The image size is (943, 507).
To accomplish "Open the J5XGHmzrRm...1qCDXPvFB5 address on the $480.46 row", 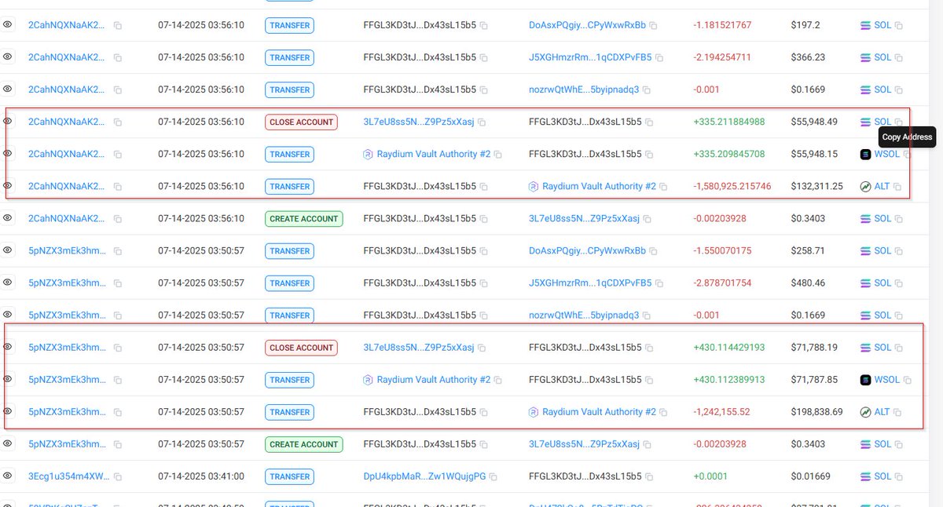I will pos(590,283).
